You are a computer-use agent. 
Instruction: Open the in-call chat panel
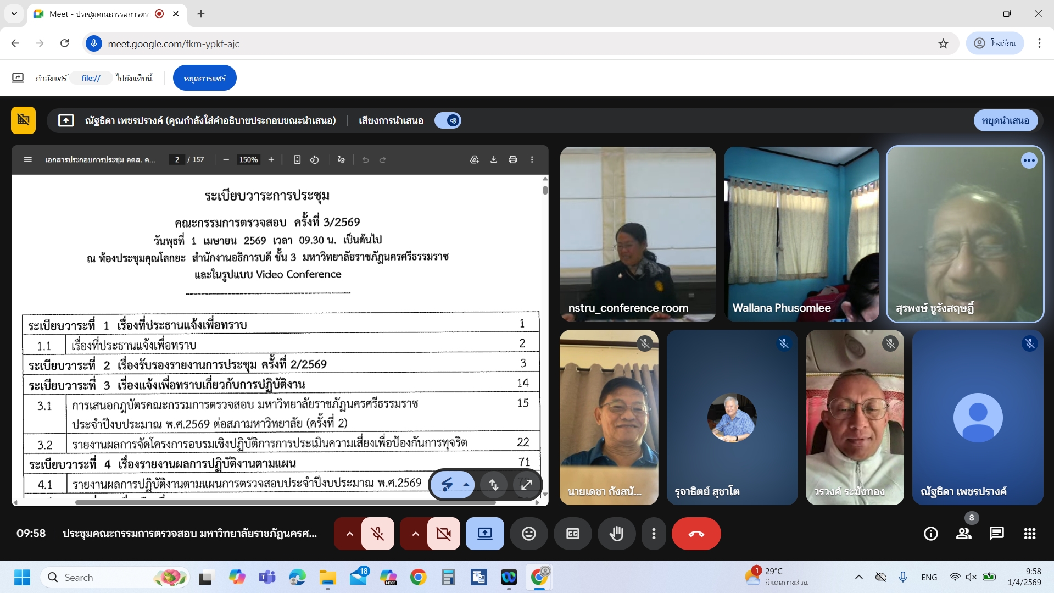click(x=996, y=533)
